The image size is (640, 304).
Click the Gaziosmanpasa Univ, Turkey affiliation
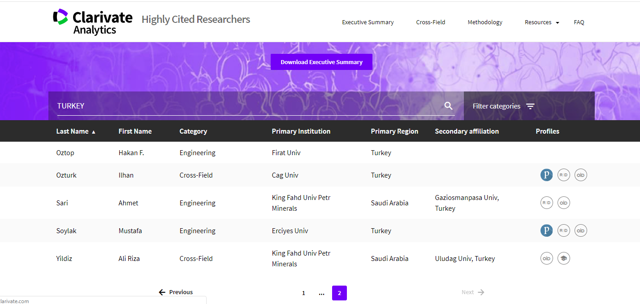click(x=467, y=203)
